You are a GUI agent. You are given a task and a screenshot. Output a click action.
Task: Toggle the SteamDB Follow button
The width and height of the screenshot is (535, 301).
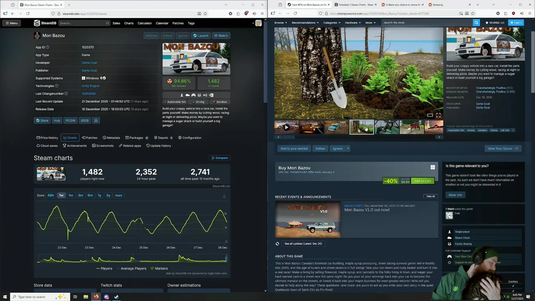point(168,36)
